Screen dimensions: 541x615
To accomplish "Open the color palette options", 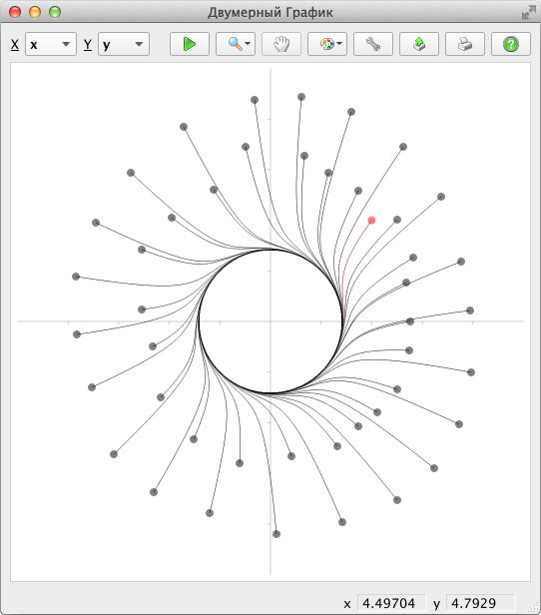I will pos(327,44).
